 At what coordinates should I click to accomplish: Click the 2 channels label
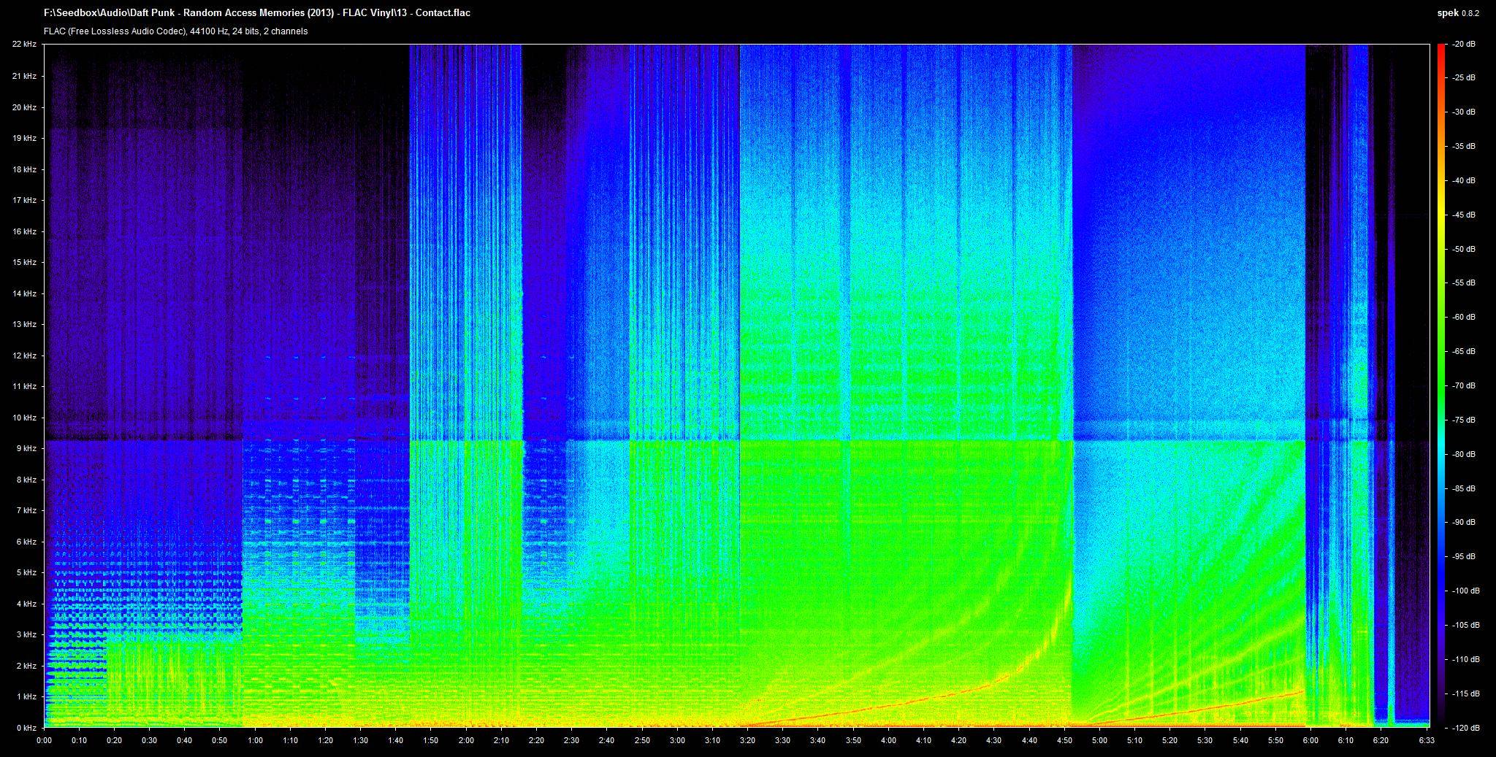click(x=286, y=31)
